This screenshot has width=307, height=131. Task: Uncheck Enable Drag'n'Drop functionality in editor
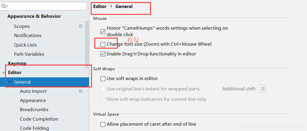[x=103, y=54]
